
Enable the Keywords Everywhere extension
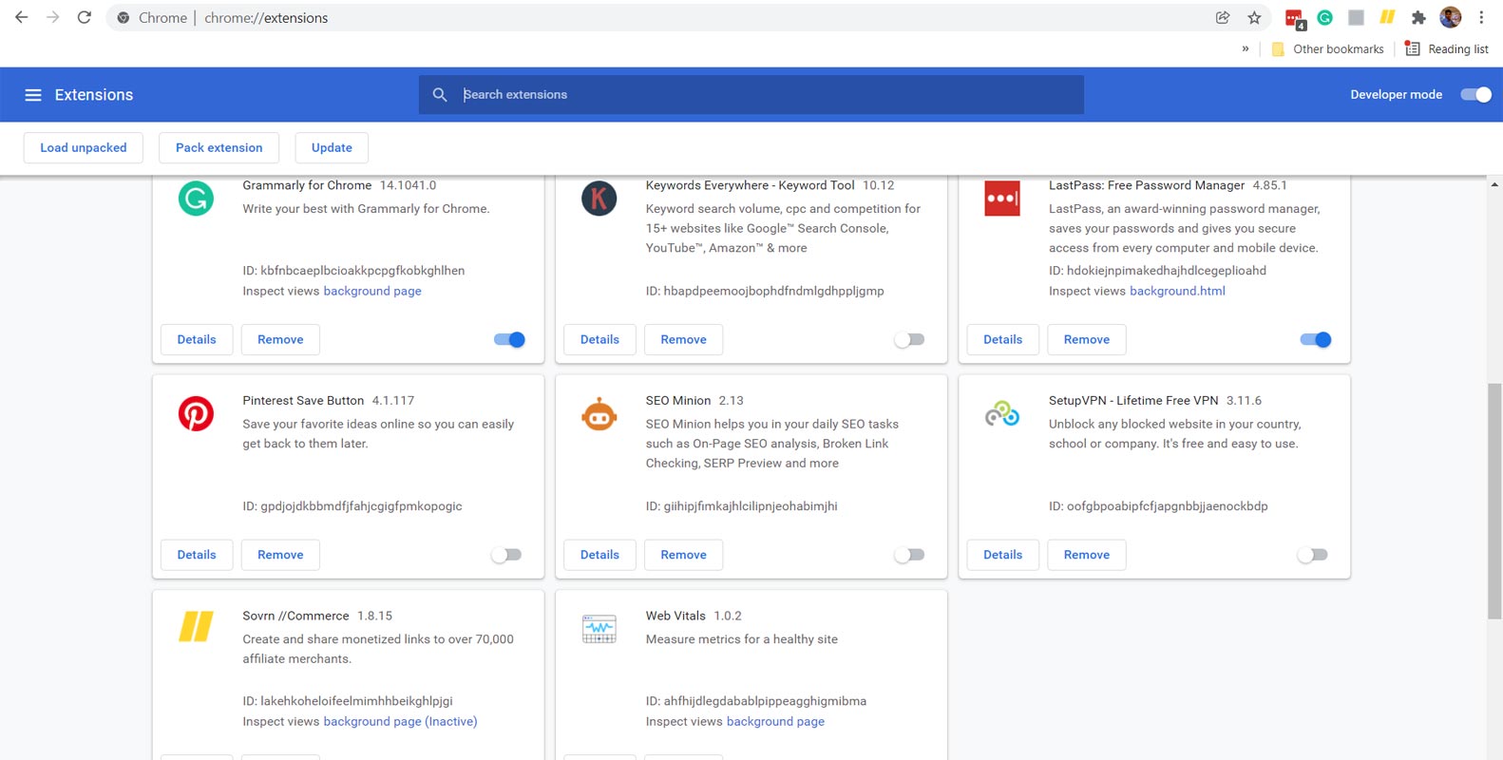(909, 339)
